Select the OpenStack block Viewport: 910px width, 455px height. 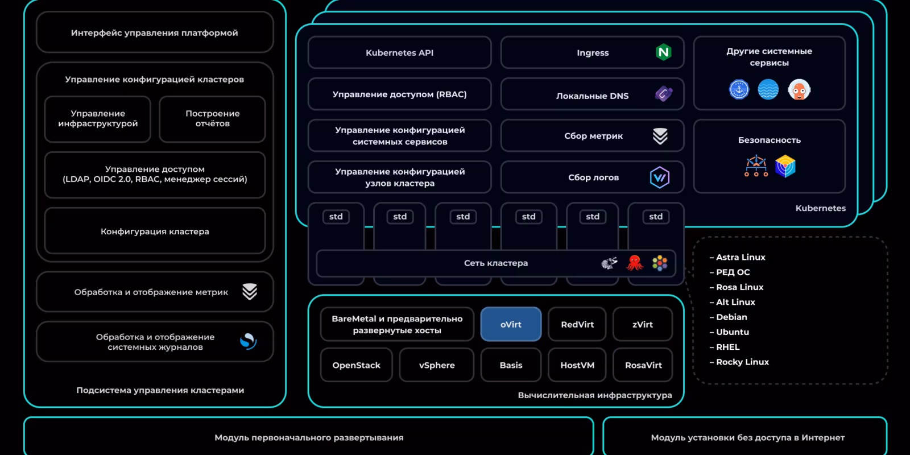[357, 365]
